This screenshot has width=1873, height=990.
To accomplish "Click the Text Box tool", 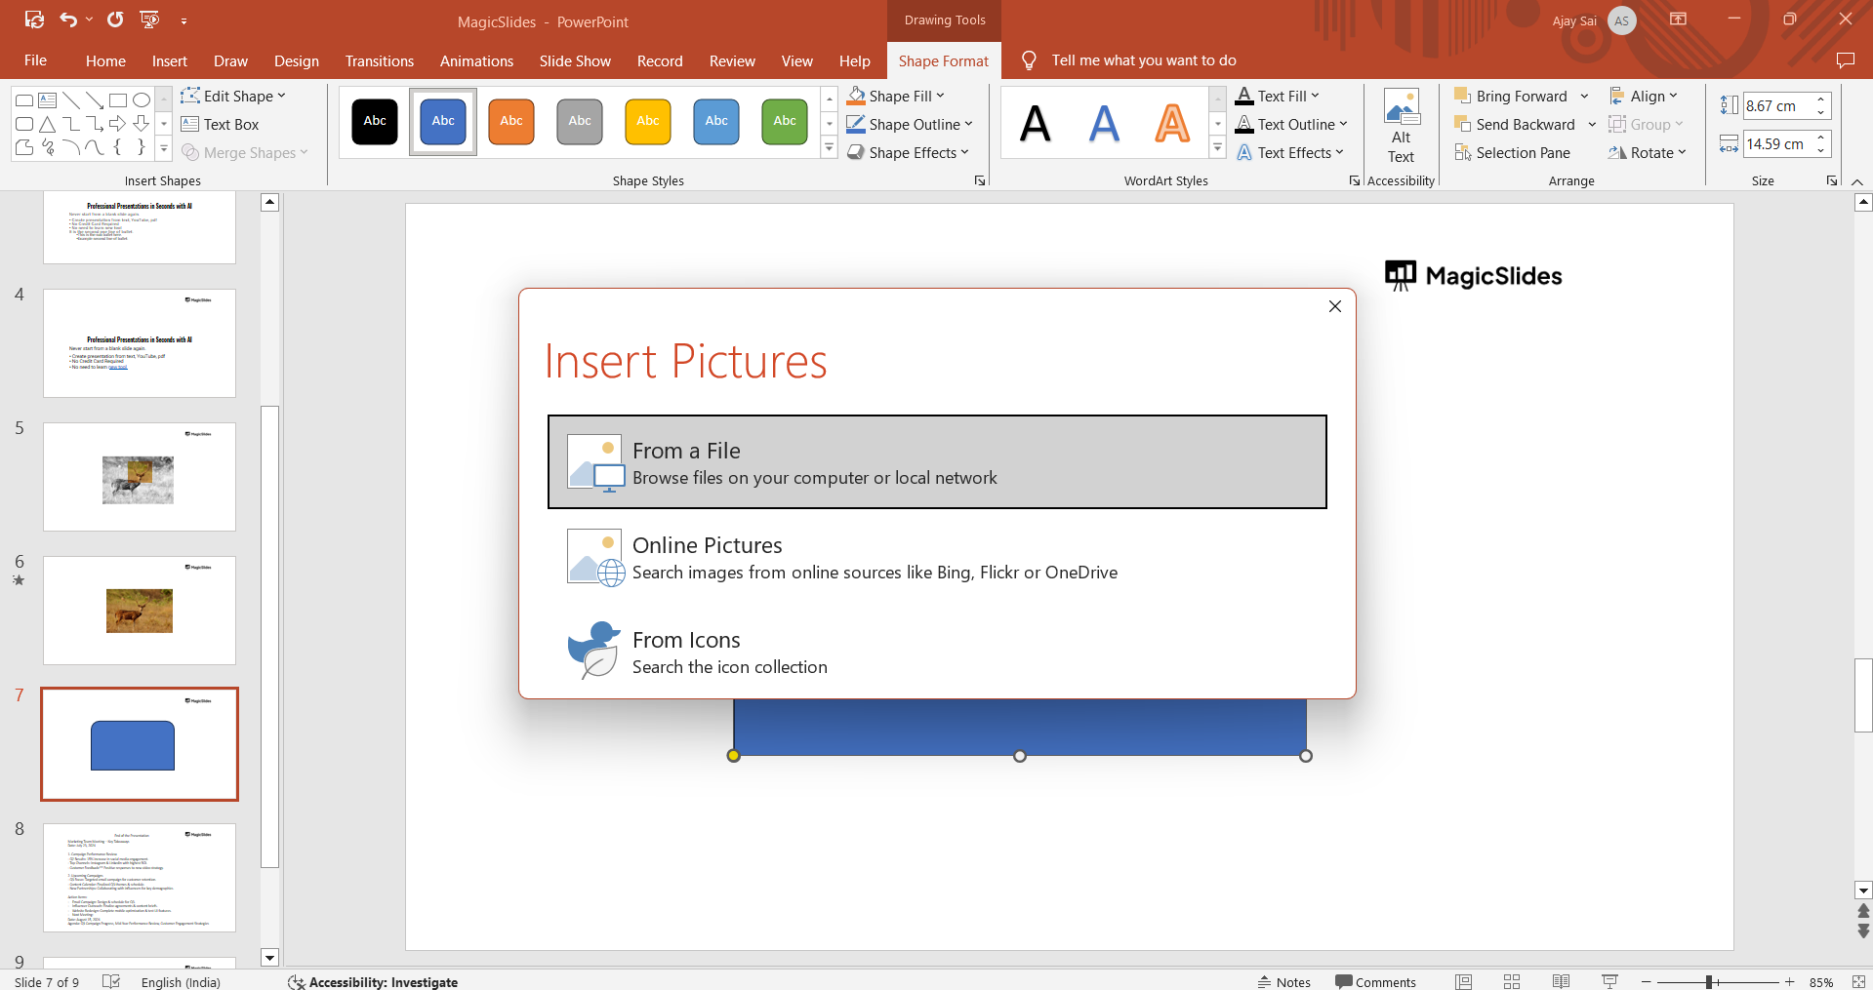I will tap(220, 125).
